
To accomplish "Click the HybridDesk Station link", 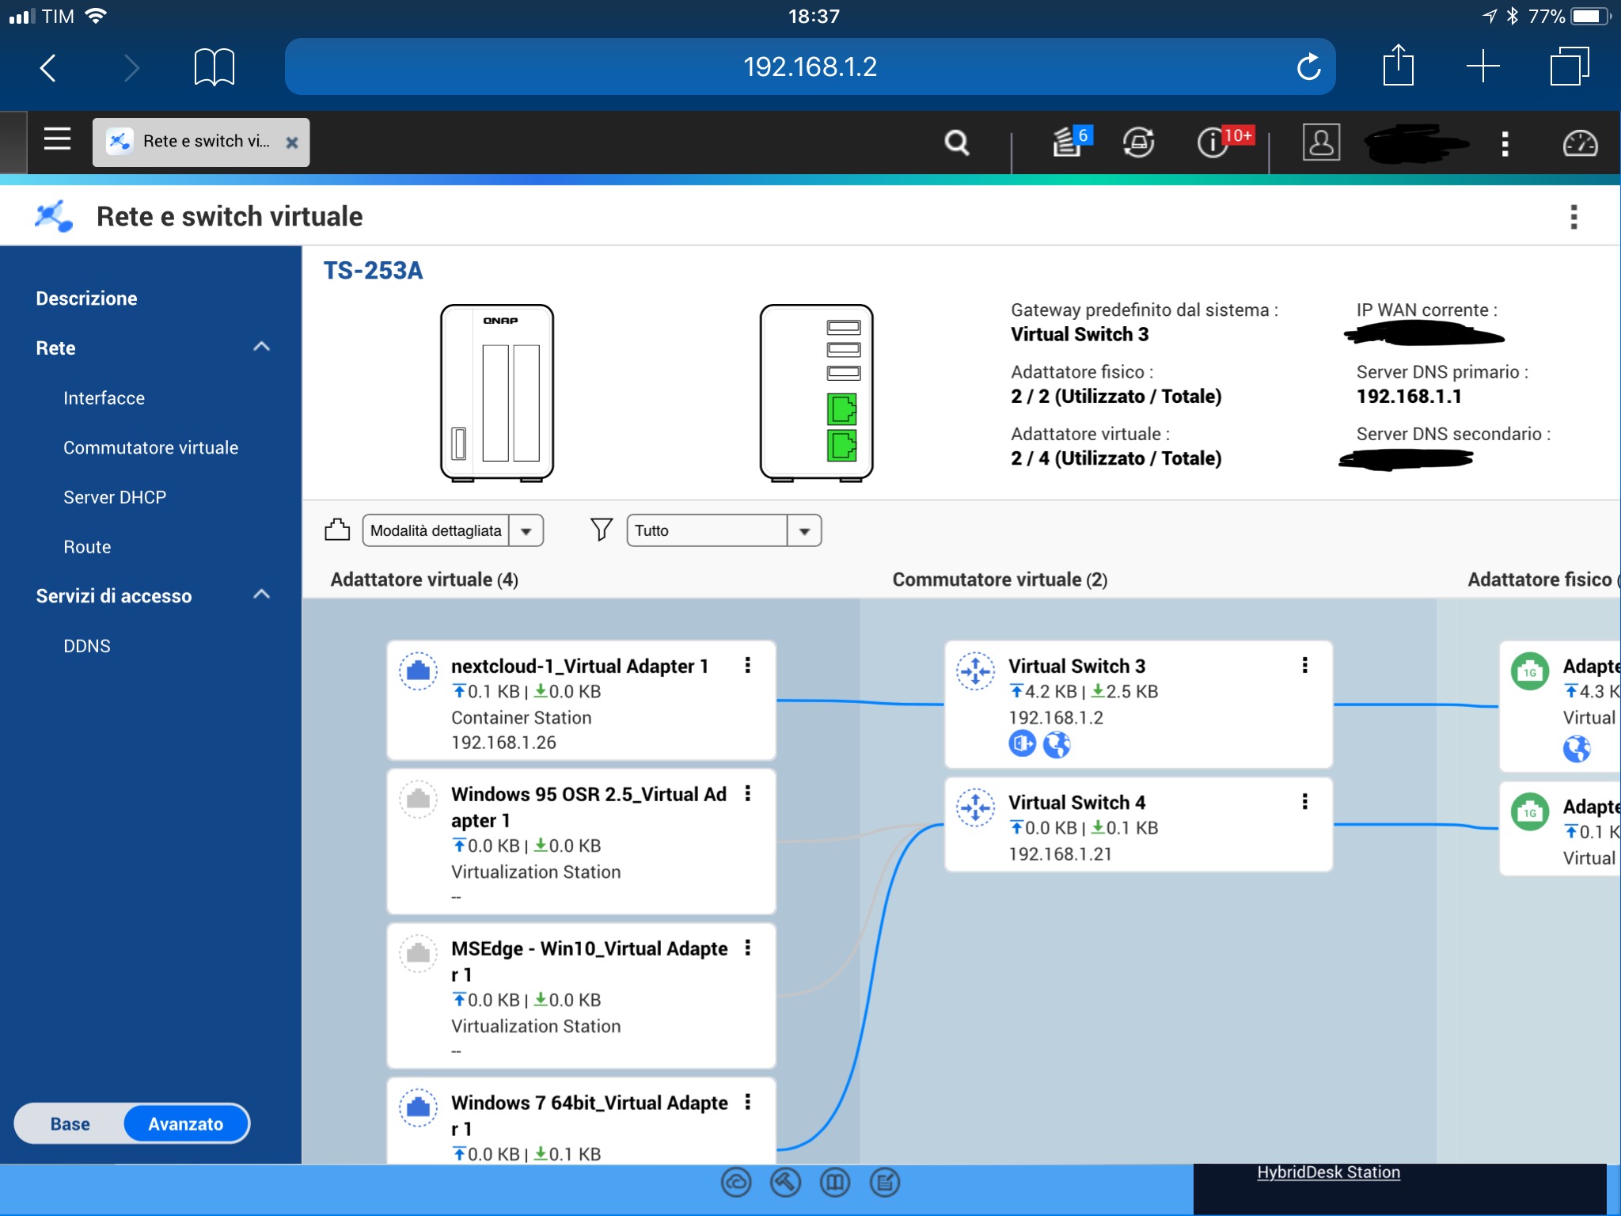I will 1327,1172.
